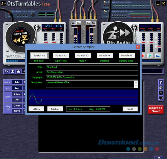Toggle the right channel Air button
The height and width of the screenshot is (159, 167).
click(x=93, y=23)
